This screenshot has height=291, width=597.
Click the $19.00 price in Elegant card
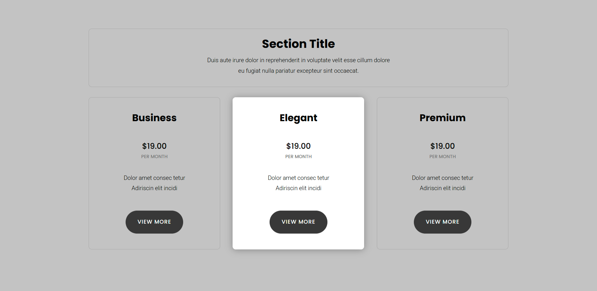(298, 146)
